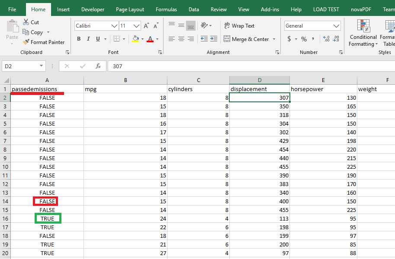This screenshot has width=395, height=259.
Task: Toggle Bold formatting
Action: point(79,39)
